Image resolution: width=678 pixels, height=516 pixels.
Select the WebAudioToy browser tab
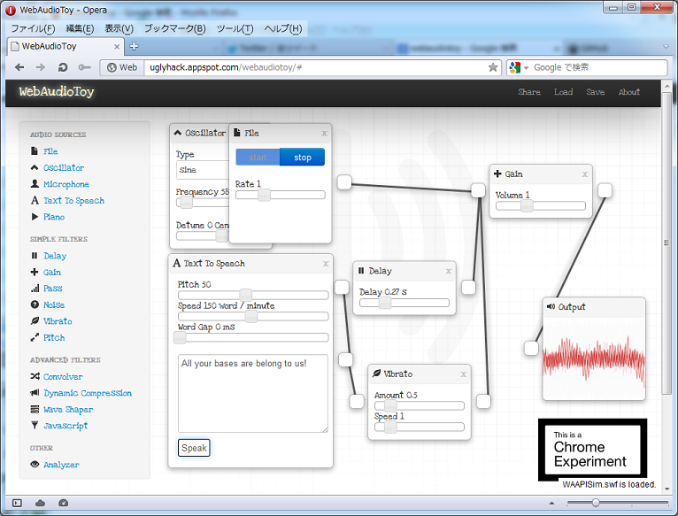[65, 46]
